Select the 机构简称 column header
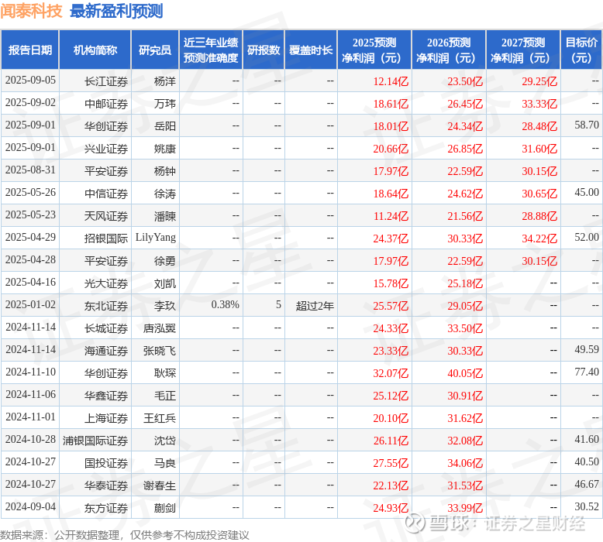This screenshot has height=542, width=603. coord(95,50)
